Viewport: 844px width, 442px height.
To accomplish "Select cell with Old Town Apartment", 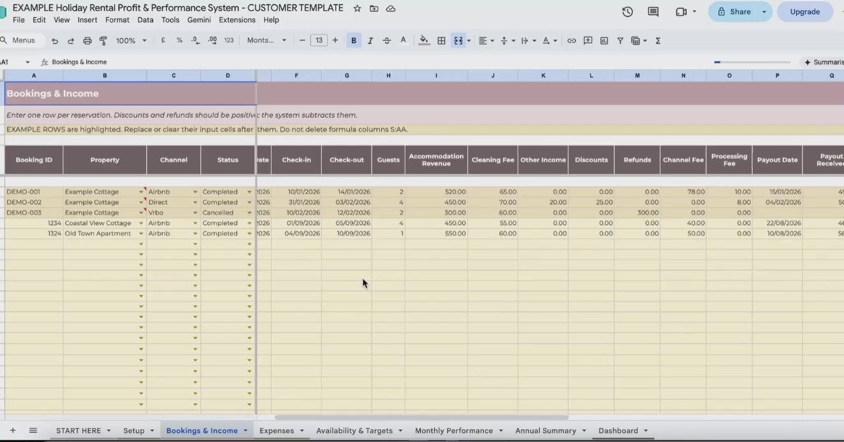I will (105, 234).
